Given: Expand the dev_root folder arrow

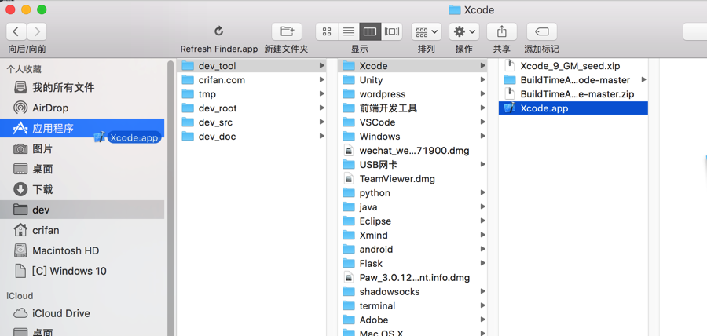Looking at the screenshot, I should point(321,108).
